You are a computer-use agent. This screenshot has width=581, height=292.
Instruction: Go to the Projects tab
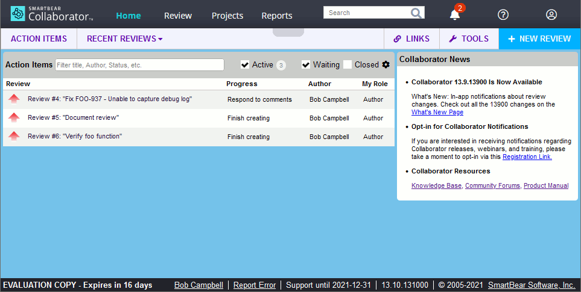[x=227, y=16]
